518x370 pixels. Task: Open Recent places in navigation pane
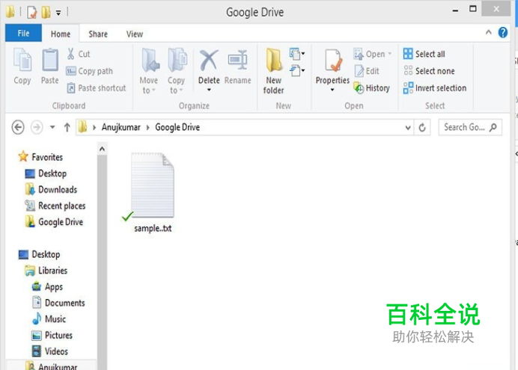point(55,206)
